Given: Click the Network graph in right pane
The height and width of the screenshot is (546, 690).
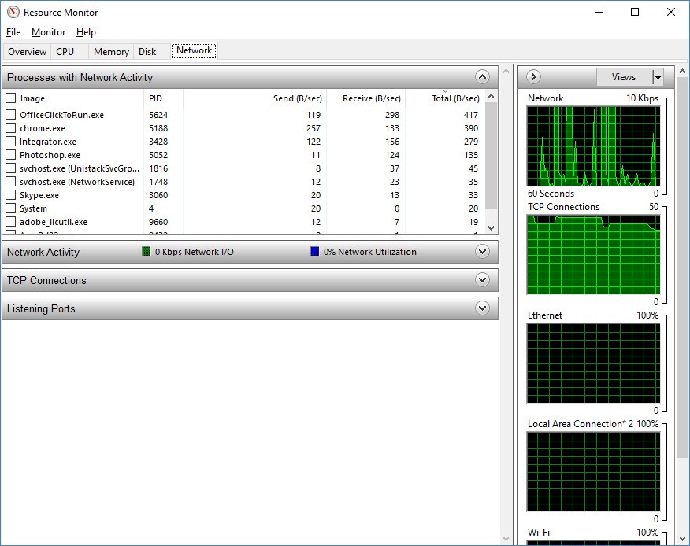Looking at the screenshot, I should pyautogui.click(x=593, y=146).
